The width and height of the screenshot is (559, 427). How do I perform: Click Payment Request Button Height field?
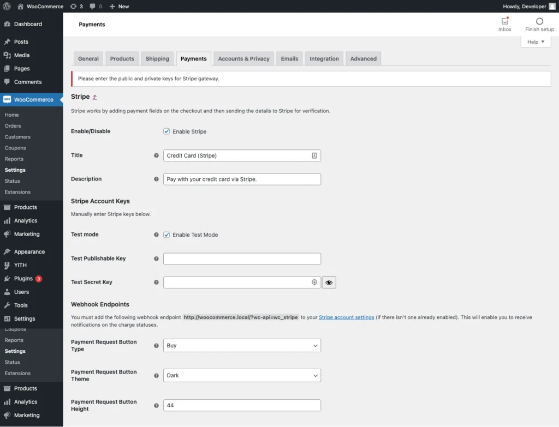tap(242, 406)
